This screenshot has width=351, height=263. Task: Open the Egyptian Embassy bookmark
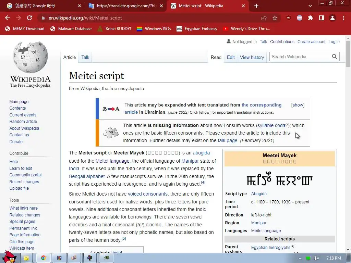197,29
